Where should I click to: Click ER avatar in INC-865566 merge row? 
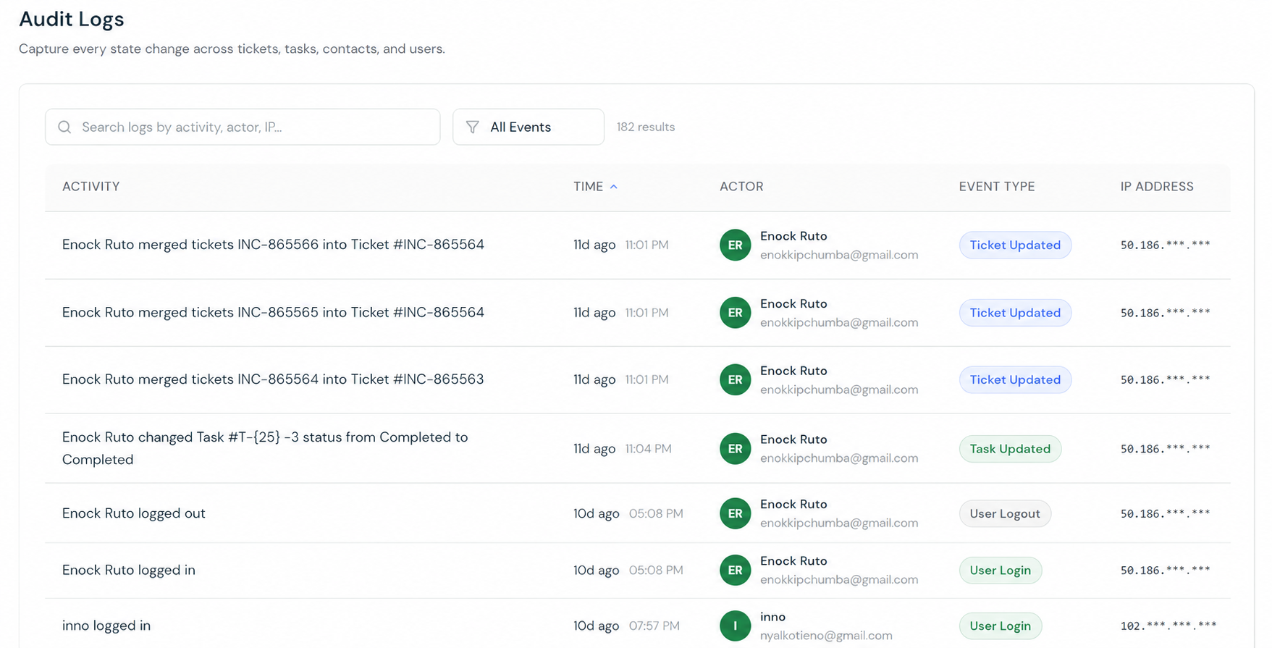tap(735, 245)
